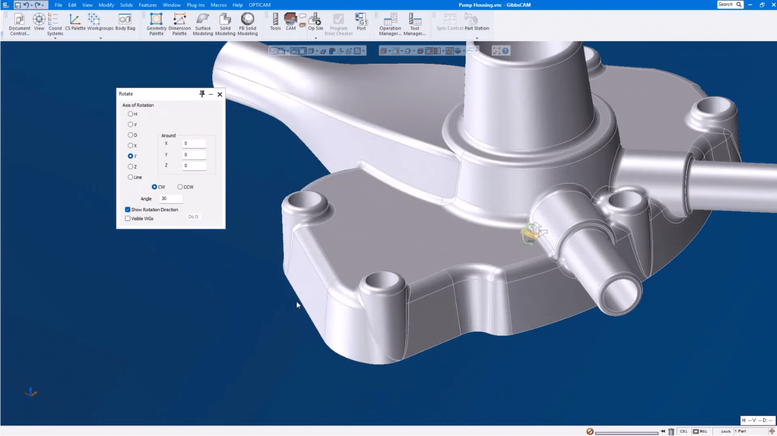Open the Geometry Palette
This screenshot has width=777, height=436.
click(x=156, y=24)
